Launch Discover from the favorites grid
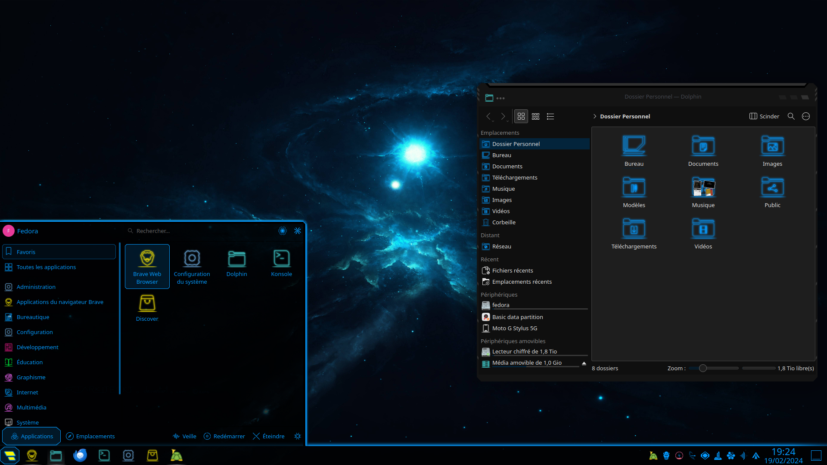The image size is (827, 465). coord(147,307)
